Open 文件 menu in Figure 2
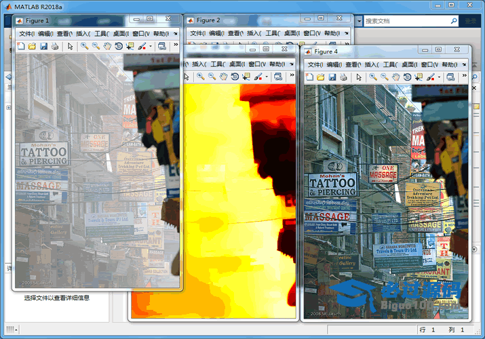This screenshot has width=485, height=339. (x=197, y=33)
